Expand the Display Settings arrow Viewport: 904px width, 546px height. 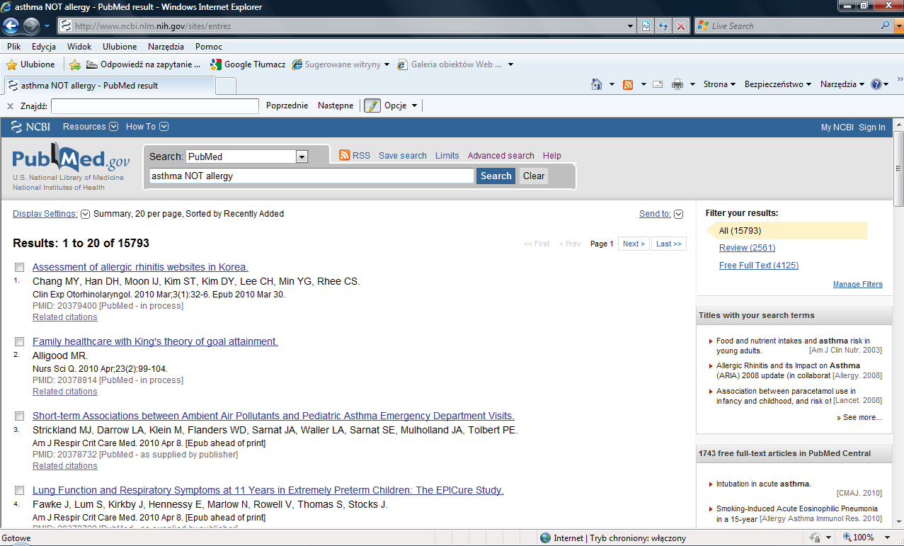coord(85,214)
